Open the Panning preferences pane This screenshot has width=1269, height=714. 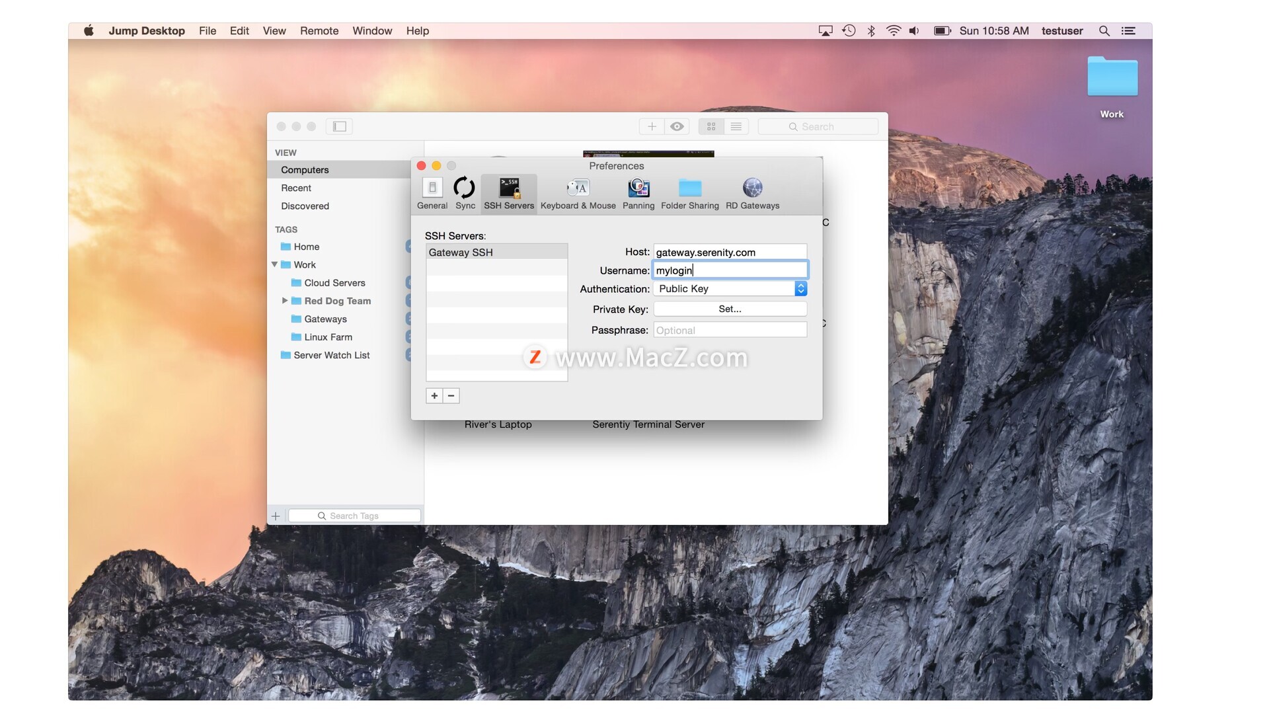pos(638,194)
